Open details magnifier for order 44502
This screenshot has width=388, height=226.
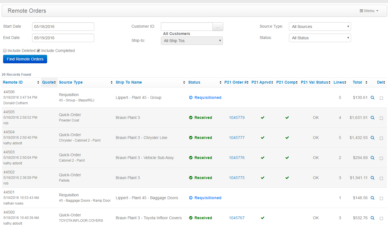(x=372, y=178)
